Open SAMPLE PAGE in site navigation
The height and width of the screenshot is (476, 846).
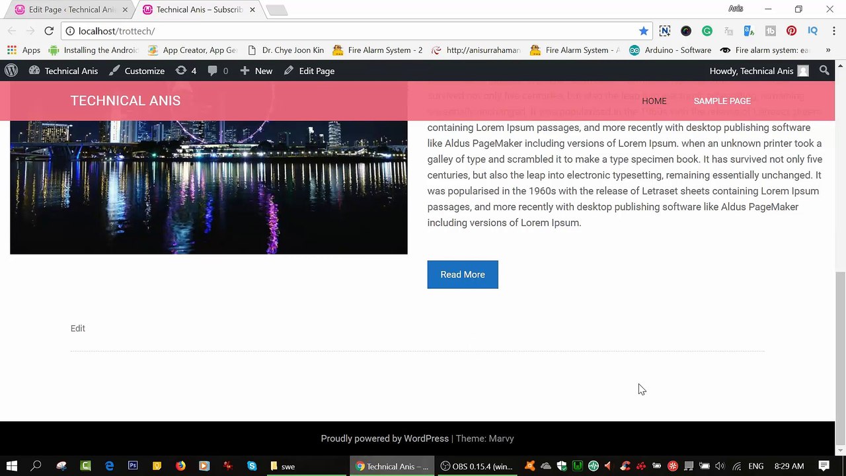click(x=722, y=101)
